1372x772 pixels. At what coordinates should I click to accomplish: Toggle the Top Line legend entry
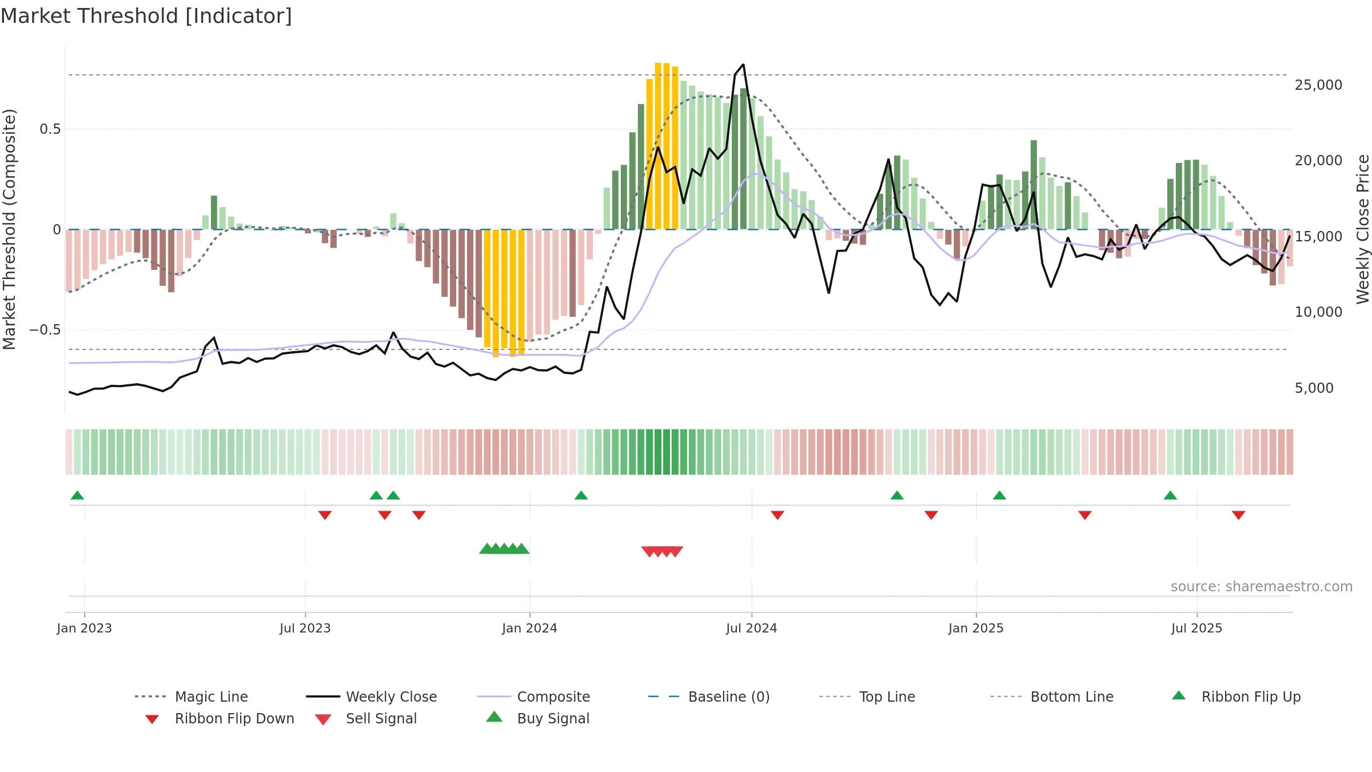867,697
